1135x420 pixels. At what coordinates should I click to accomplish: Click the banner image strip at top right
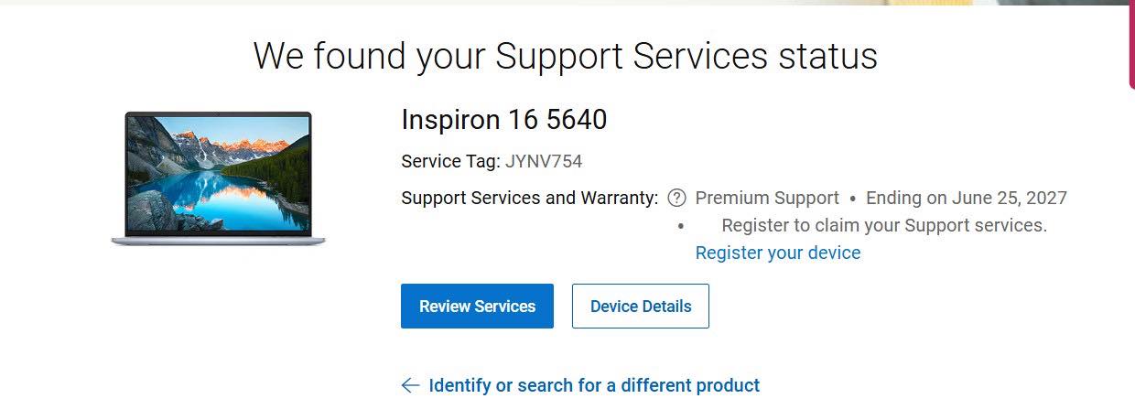(1007, 3)
